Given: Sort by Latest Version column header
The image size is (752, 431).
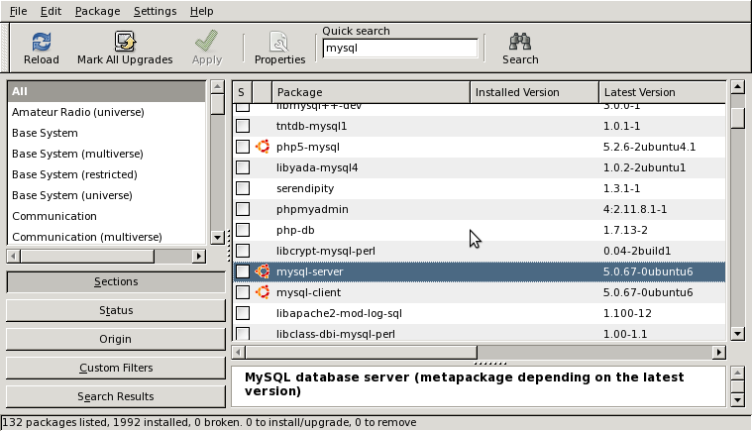Looking at the screenshot, I should tap(662, 92).
